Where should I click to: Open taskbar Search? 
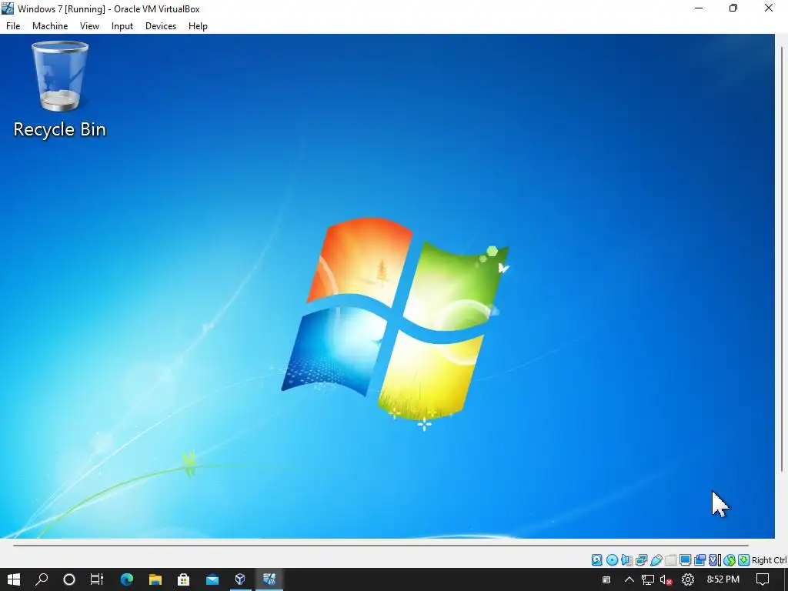[x=42, y=579]
